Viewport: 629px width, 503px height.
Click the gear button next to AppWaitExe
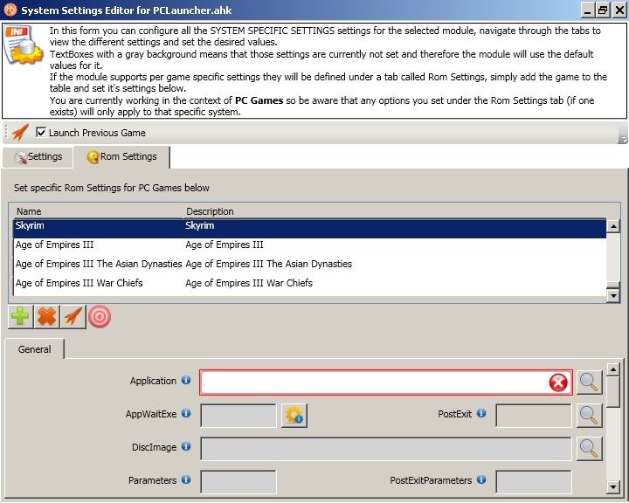coord(294,416)
